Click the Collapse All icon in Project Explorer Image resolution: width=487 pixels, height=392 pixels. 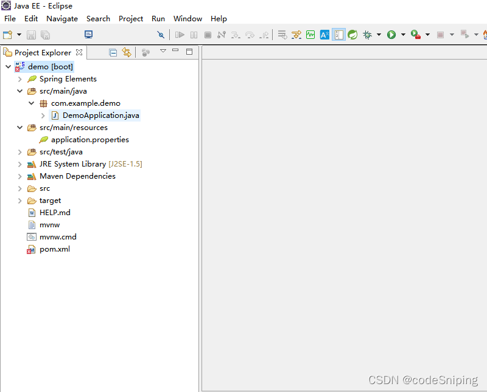pyautogui.click(x=113, y=52)
